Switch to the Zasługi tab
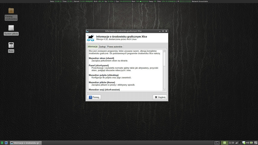258x145 pixels. [102, 47]
